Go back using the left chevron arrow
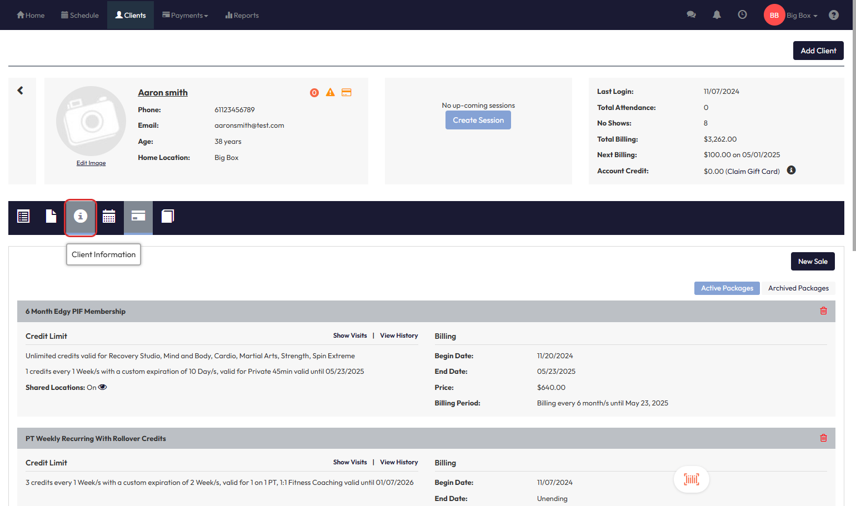This screenshot has width=856, height=506. (21, 91)
